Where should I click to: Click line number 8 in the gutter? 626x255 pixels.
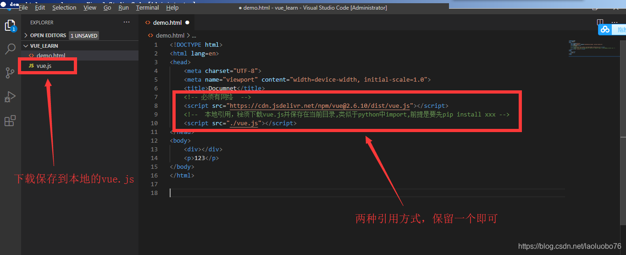tap(156, 105)
